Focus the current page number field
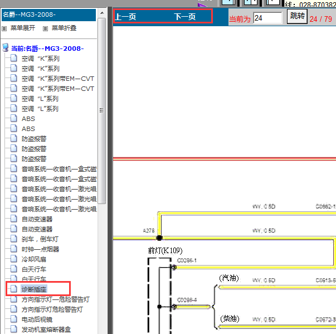The image size is (336, 334). pos(267,18)
